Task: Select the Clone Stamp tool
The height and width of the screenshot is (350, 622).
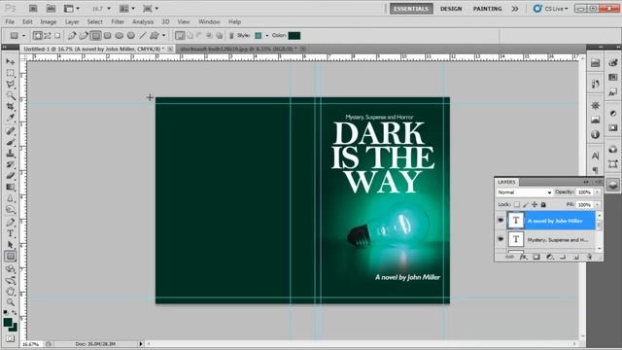Action: tap(11, 153)
